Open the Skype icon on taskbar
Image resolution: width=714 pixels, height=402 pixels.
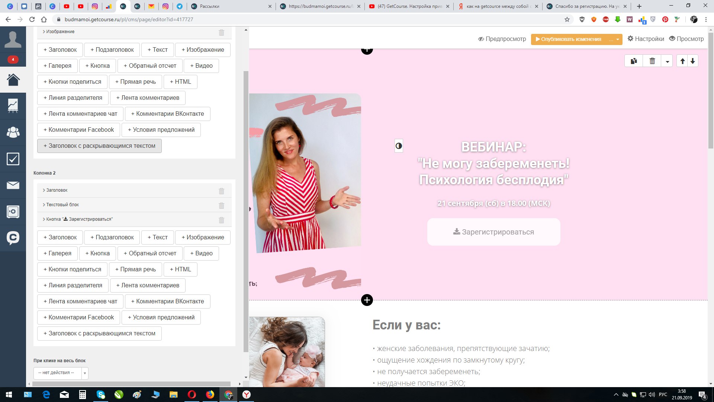click(101, 395)
